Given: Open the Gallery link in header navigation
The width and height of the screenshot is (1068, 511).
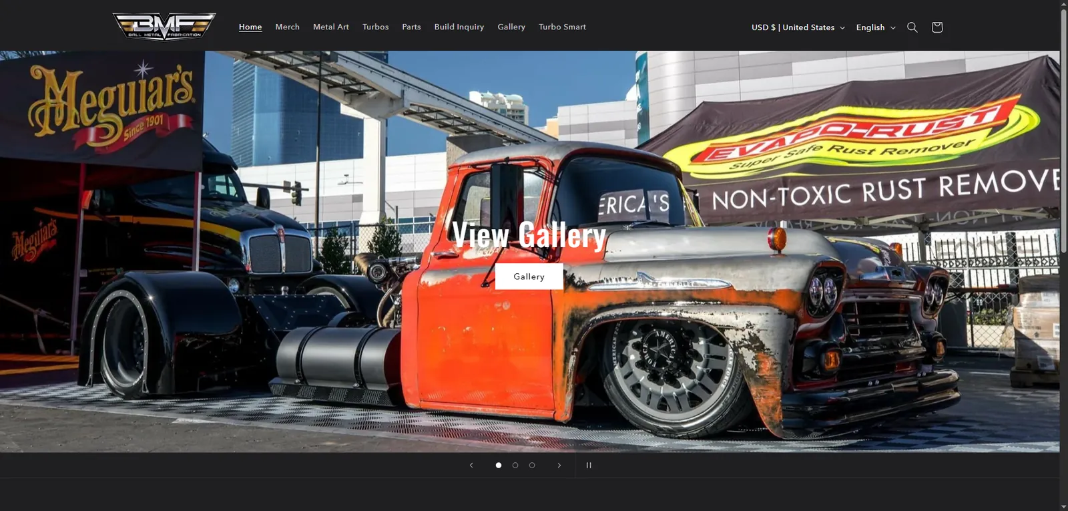Looking at the screenshot, I should 511,27.
